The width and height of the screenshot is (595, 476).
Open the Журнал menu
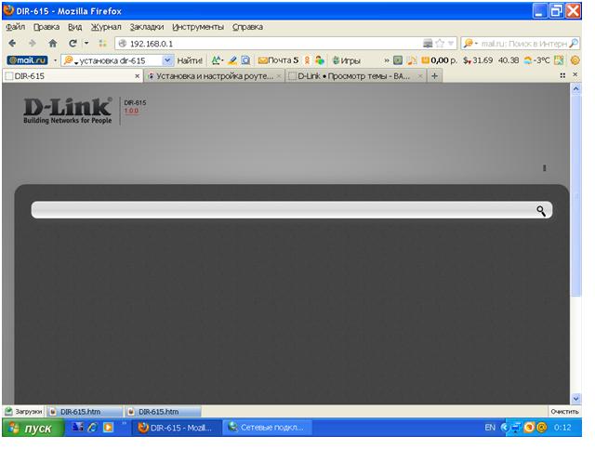click(106, 27)
